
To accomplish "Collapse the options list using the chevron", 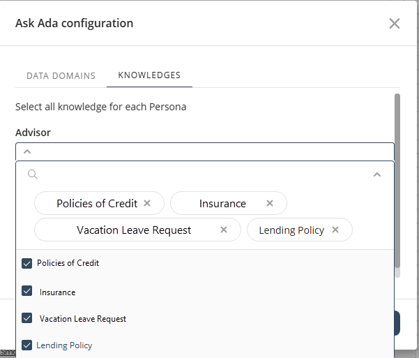I will click(x=377, y=174).
